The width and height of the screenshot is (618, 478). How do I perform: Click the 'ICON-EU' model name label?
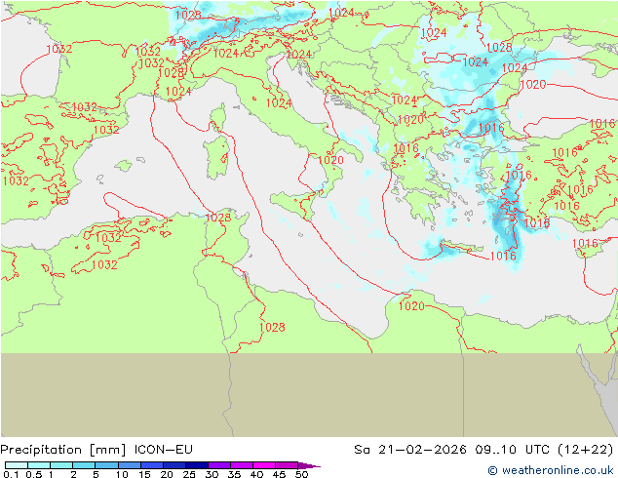click(x=163, y=450)
